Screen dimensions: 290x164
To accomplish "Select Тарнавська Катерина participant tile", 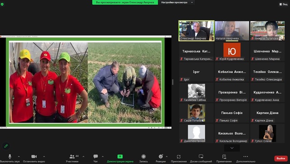I will point(197,51).
